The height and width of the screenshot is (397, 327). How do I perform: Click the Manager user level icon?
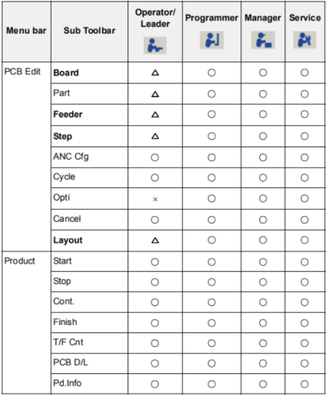point(263,40)
